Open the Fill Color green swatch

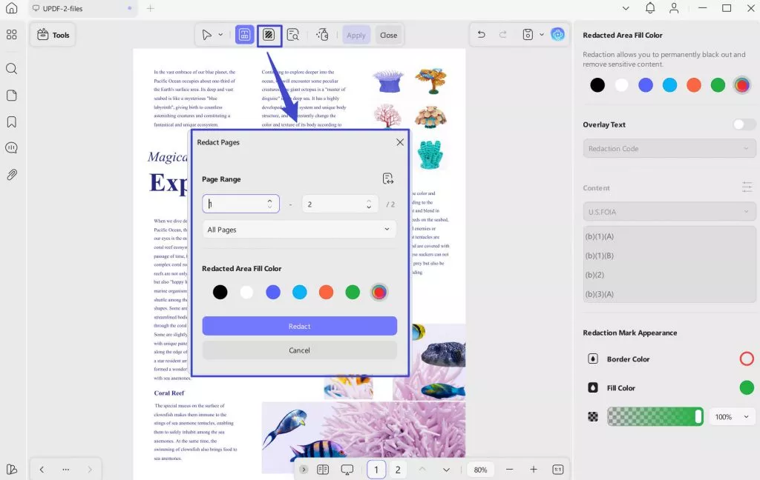[747, 387]
